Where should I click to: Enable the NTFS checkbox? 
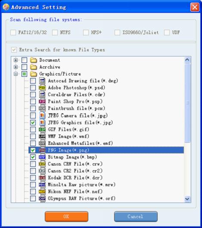coord(55,32)
